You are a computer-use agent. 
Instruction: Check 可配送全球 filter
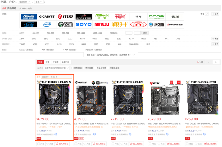click(108, 68)
